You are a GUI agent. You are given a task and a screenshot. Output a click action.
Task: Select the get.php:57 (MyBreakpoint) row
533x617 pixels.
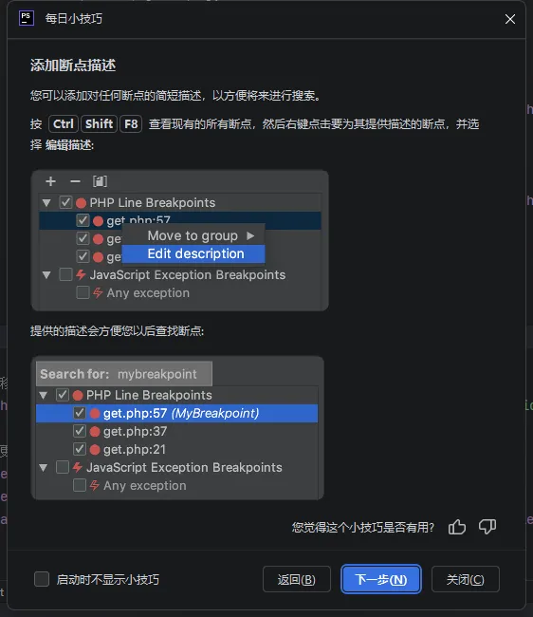(x=177, y=413)
